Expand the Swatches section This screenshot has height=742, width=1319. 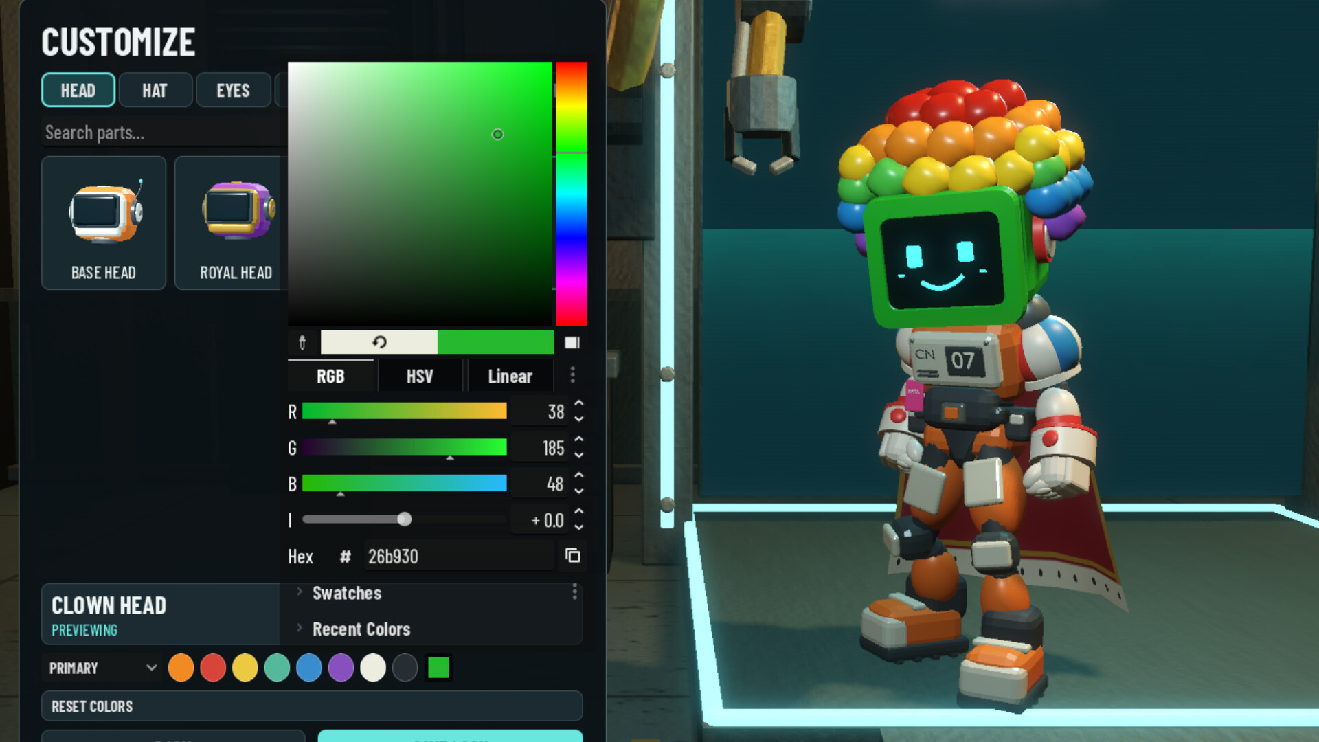pos(346,593)
